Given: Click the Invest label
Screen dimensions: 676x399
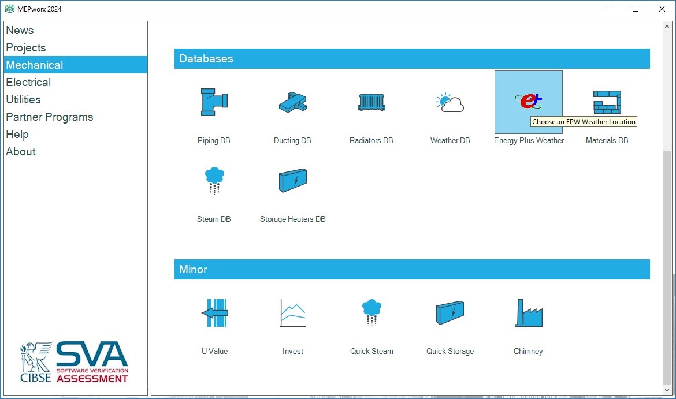Looking at the screenshot, I should point(293,351).
